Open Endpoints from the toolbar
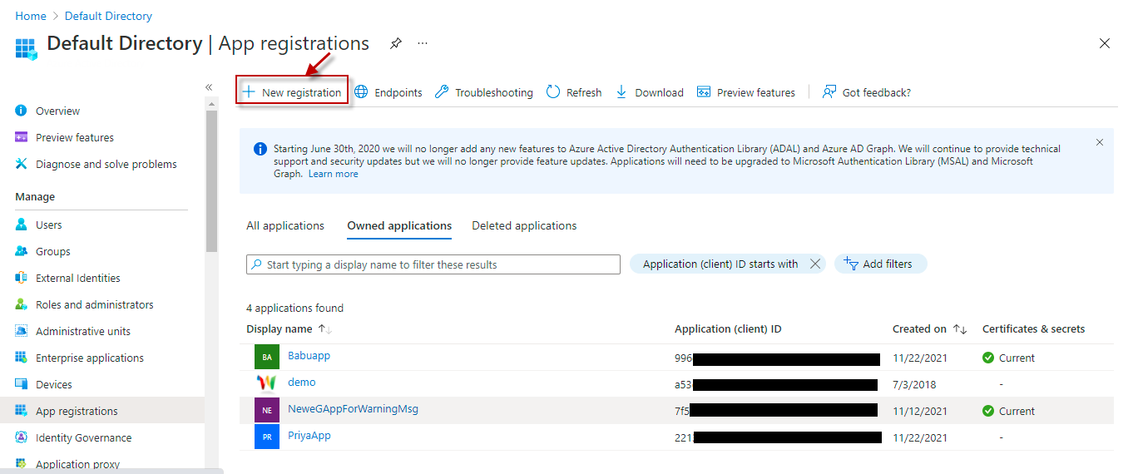The image size is (1133, 474). click(x=388, y=92)
